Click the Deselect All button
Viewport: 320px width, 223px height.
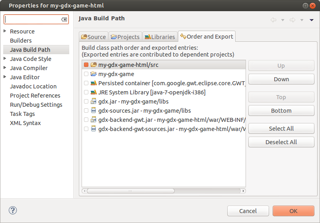pyautogui.click(x=281, y=142)
